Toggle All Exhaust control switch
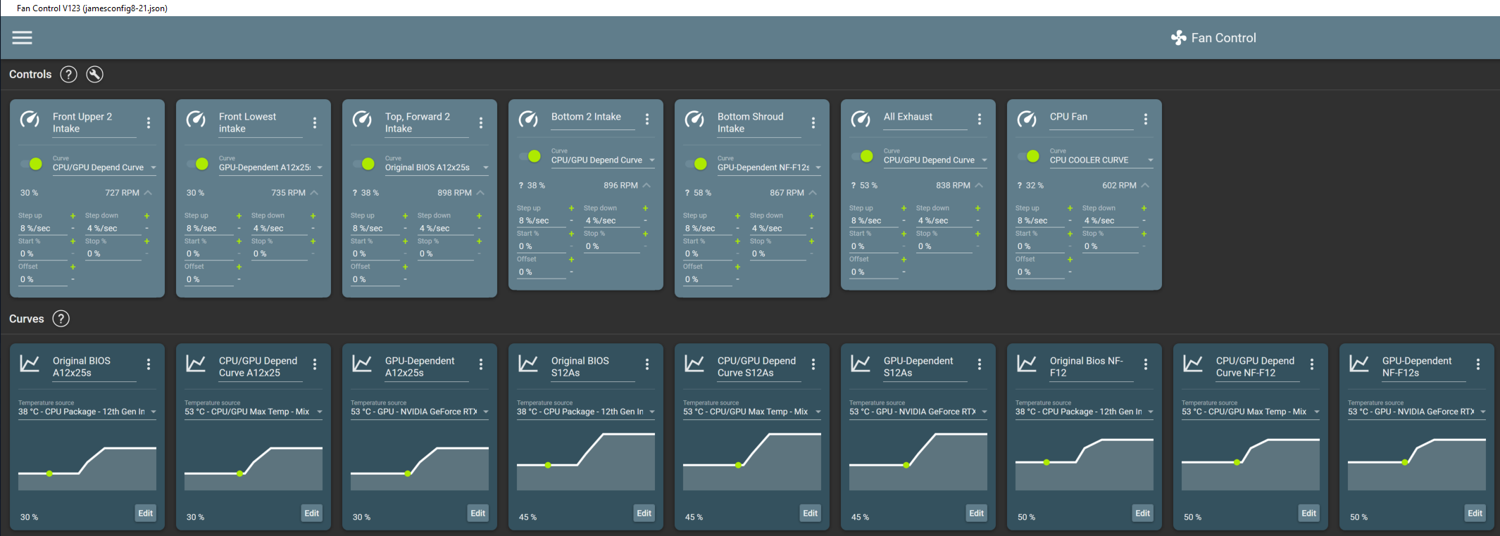 863,156
